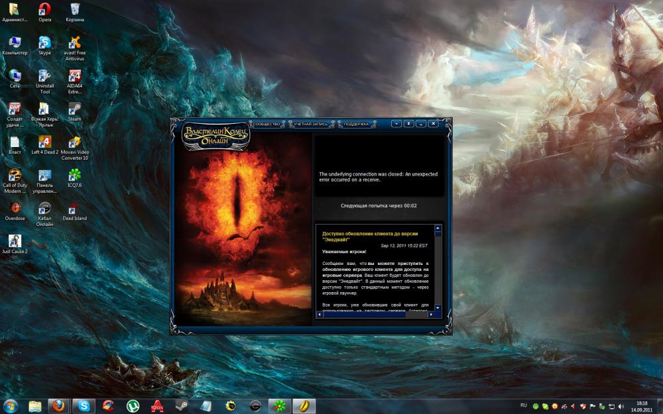Click the launcher double-arrow collapse button
Viewport: 663px width, 414px height.
click(x=408, y=123)
